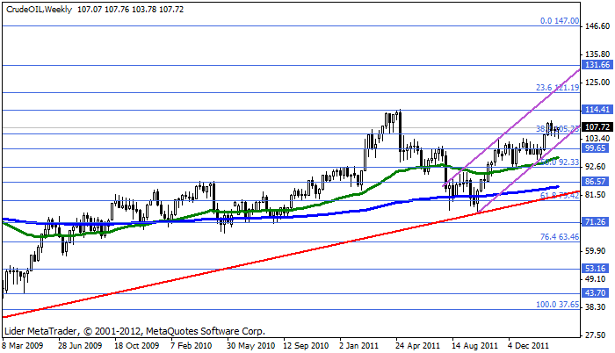Select the 27.50 price axis value
Image resolution: width=615 pixels, height=353 pixels.
tap(597, 335)
